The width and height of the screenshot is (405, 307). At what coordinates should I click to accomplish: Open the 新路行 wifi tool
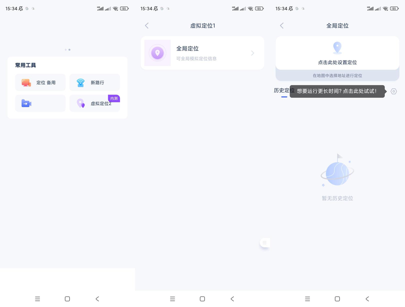(x=94, y=82)
